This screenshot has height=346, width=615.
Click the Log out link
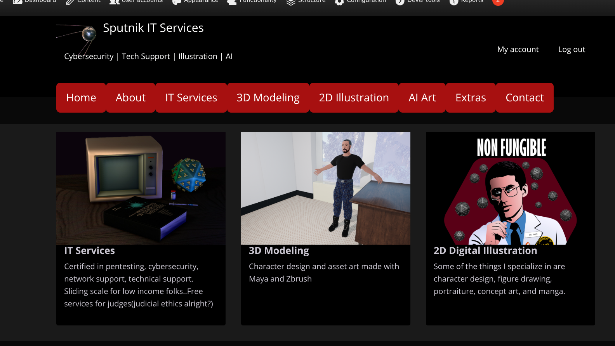tap(572, 49)
